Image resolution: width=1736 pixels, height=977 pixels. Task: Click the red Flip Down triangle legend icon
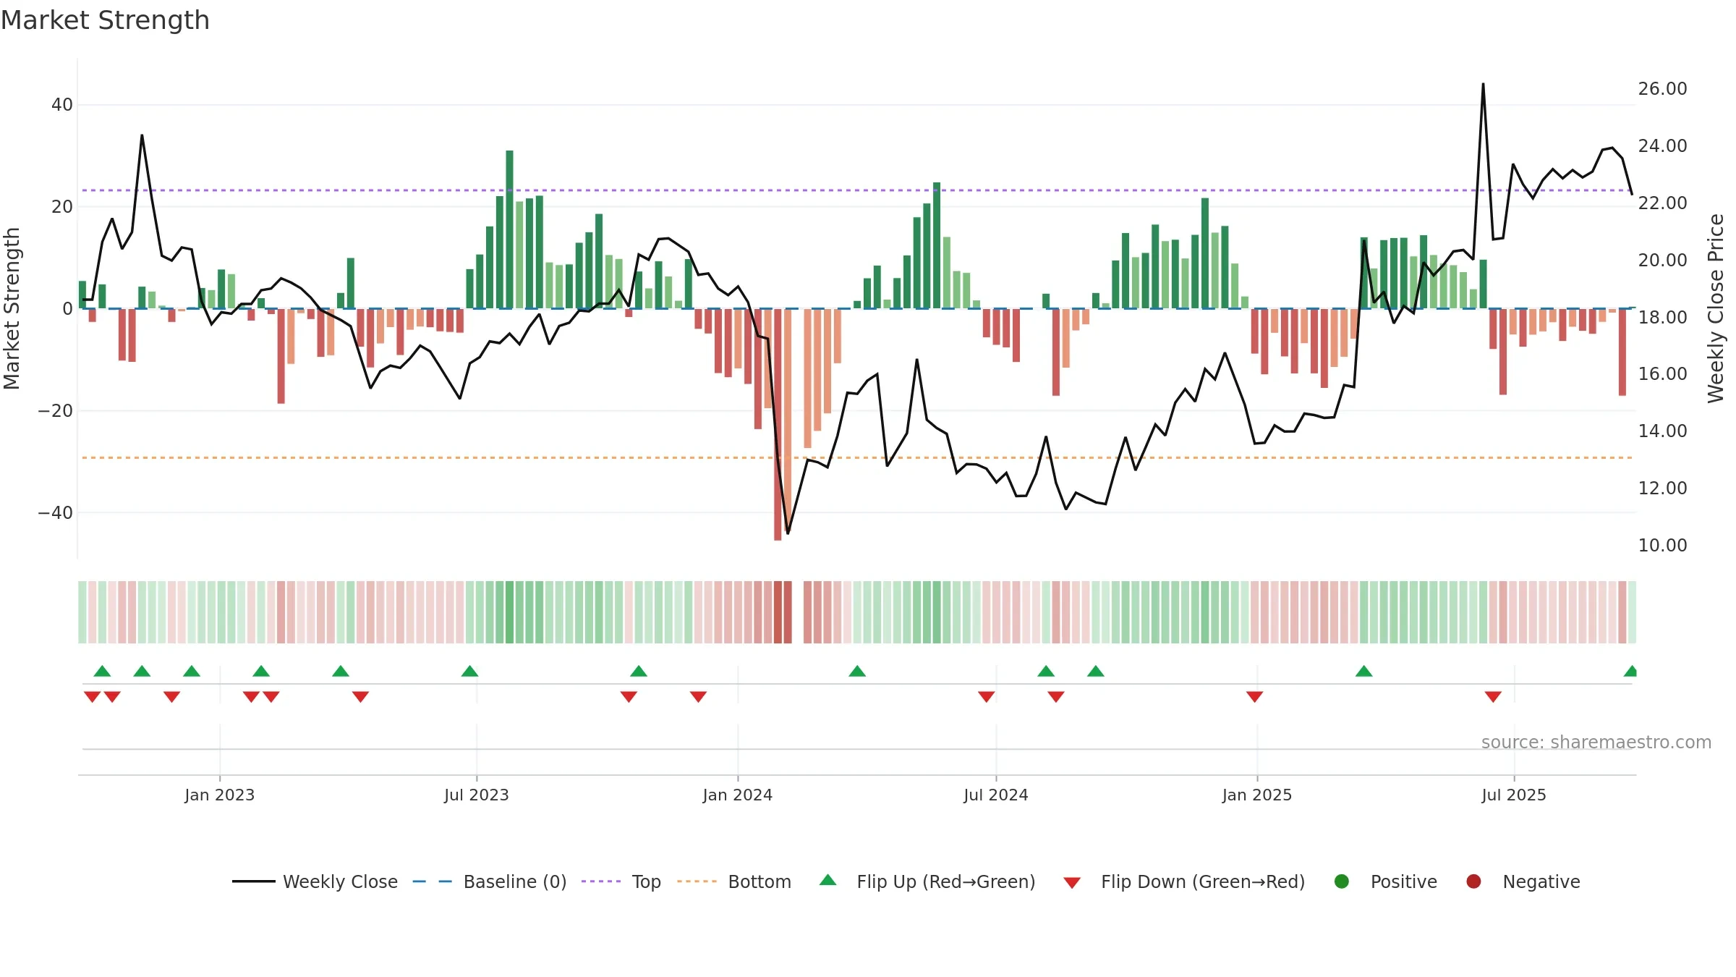(x=1072, y=883)
